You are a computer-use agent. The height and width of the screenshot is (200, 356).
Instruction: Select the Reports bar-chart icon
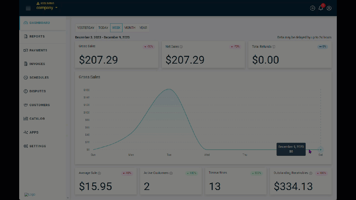tap(26, 36)
